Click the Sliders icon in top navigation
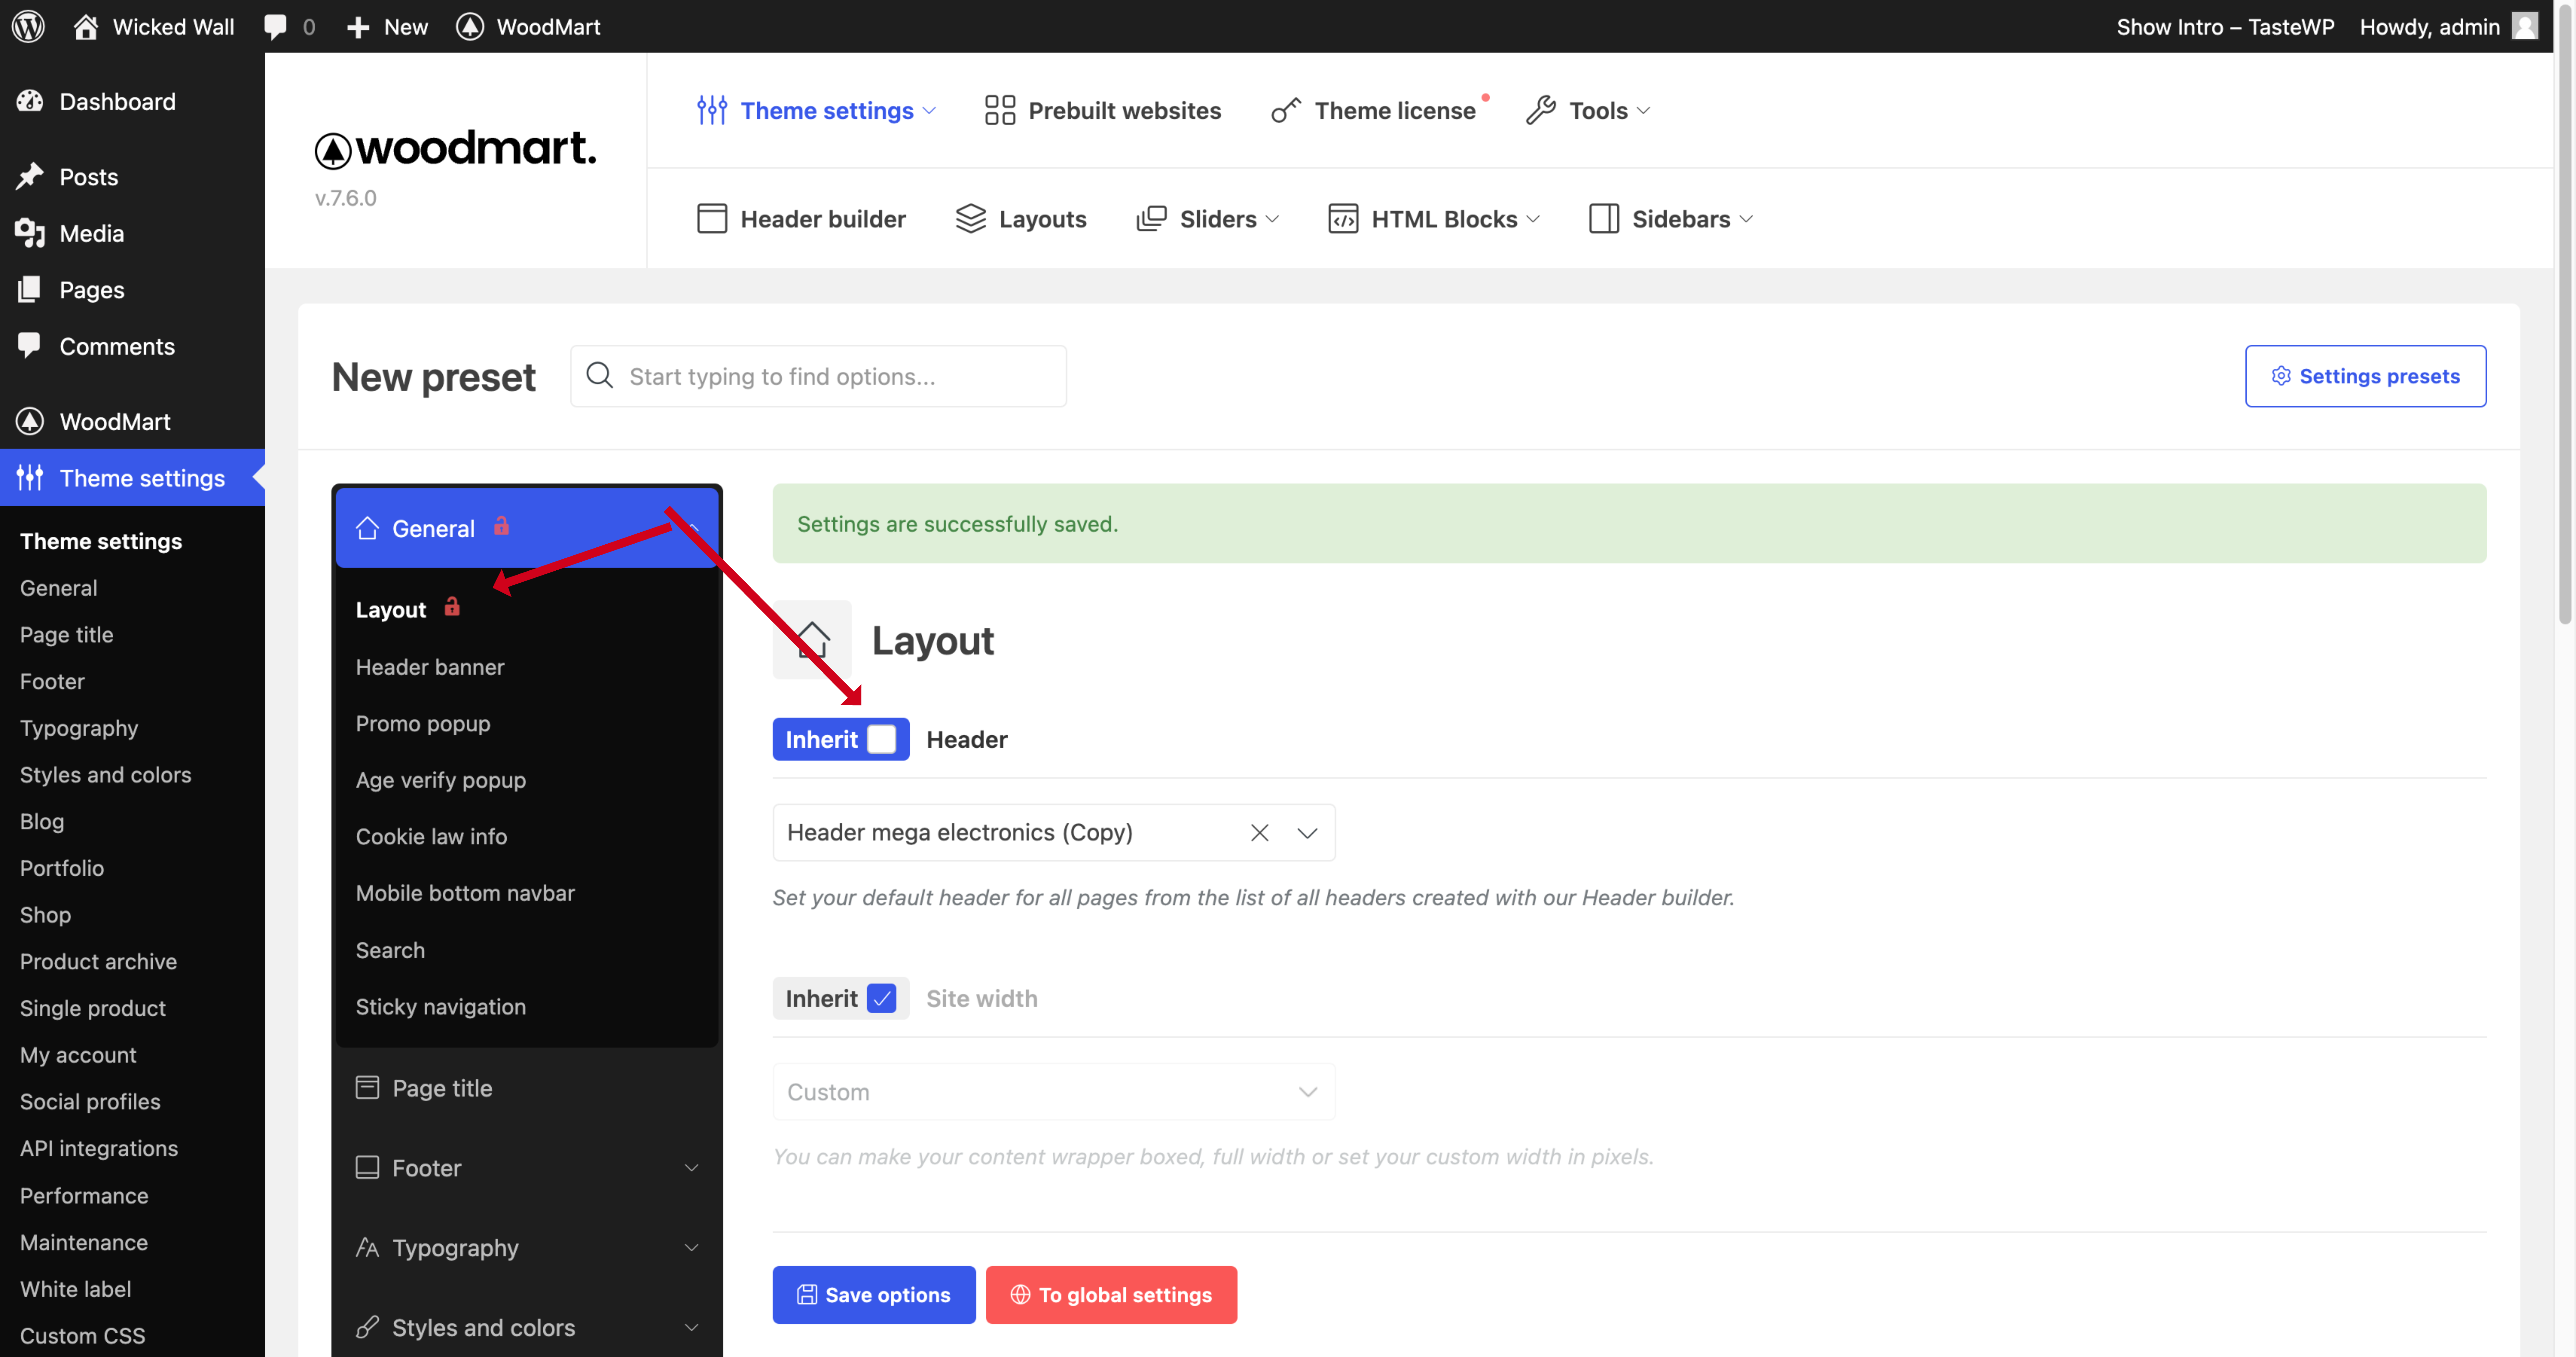 click(1152, 218)
